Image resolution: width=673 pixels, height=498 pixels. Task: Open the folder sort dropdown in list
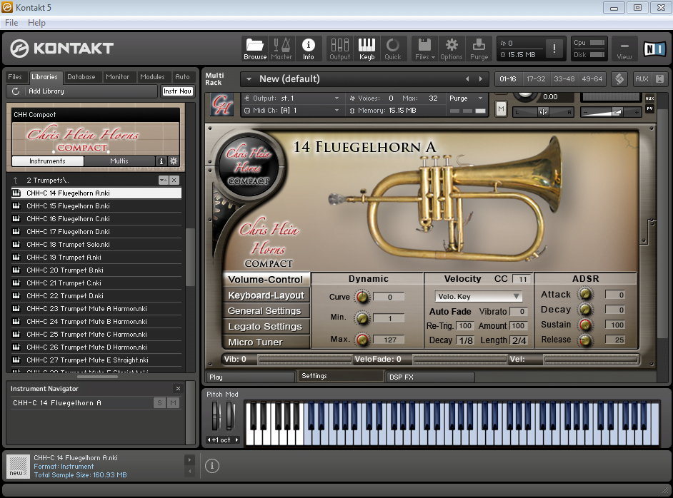point(163,181)
